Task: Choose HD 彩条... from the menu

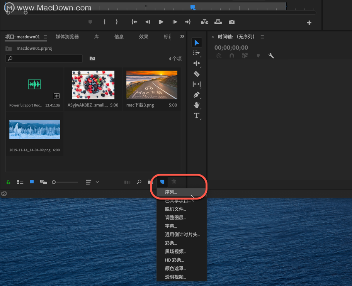Action: (181, 260)
